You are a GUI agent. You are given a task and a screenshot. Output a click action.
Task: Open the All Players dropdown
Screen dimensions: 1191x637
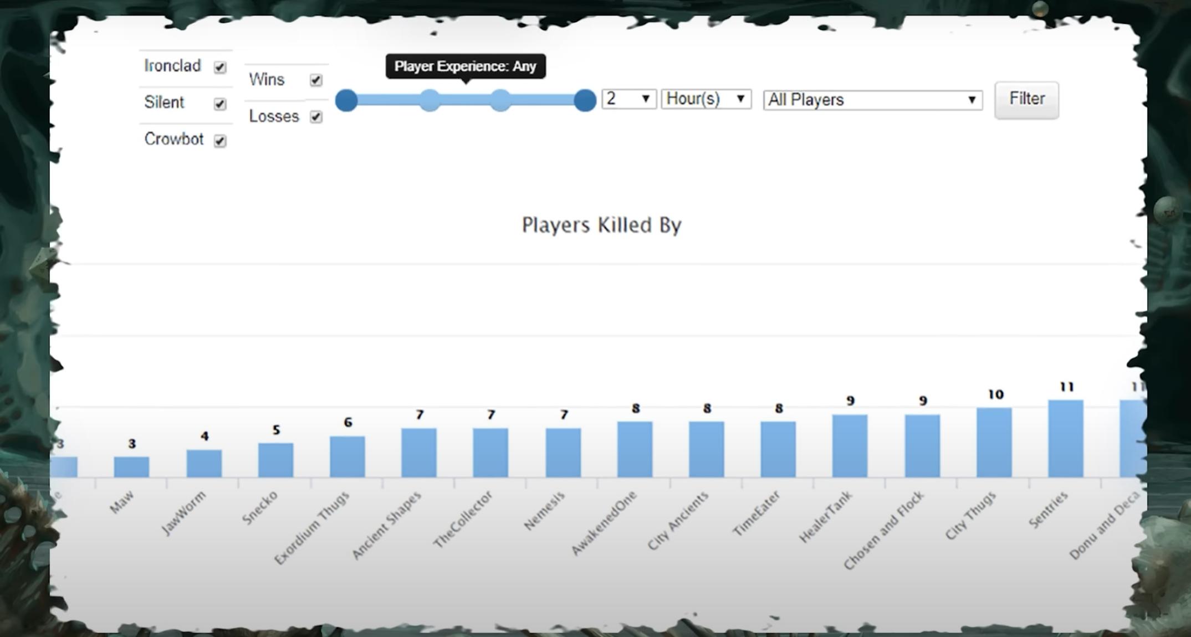(873, 100)
